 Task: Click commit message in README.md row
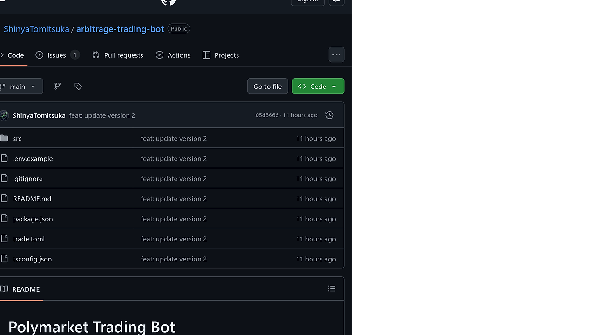174,198
